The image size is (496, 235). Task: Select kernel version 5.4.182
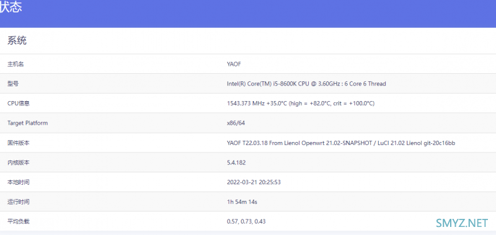tap(236, 162)
